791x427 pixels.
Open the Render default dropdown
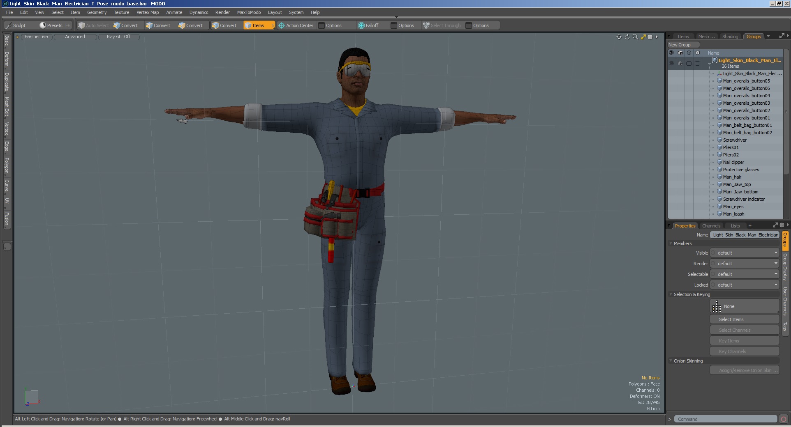click(x=747, y=264)
